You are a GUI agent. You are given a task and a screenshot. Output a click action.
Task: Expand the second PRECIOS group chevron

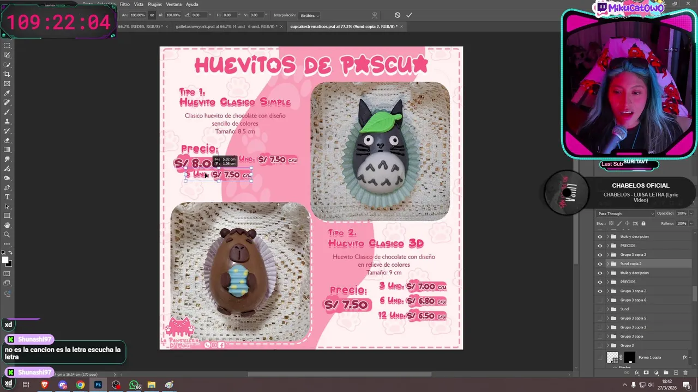click(607, 282)
